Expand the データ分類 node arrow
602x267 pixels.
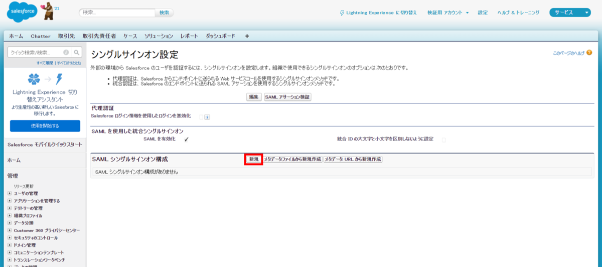click(x=10, y=223)
